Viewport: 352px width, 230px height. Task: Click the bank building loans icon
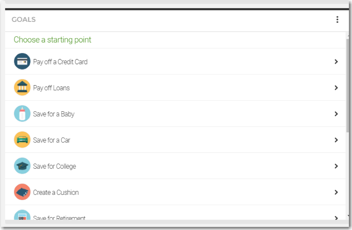point(22,87)
